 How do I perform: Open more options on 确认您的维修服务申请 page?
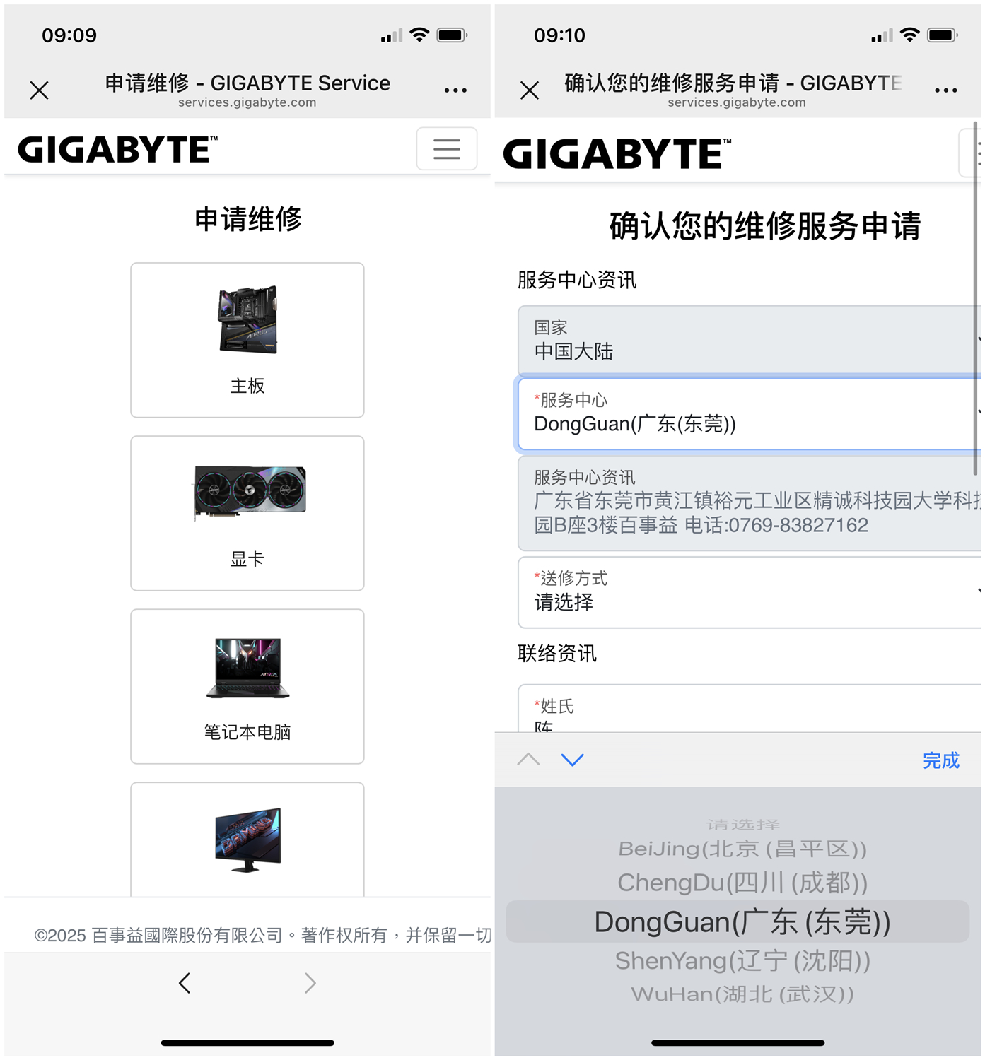(x=946, y=90)
